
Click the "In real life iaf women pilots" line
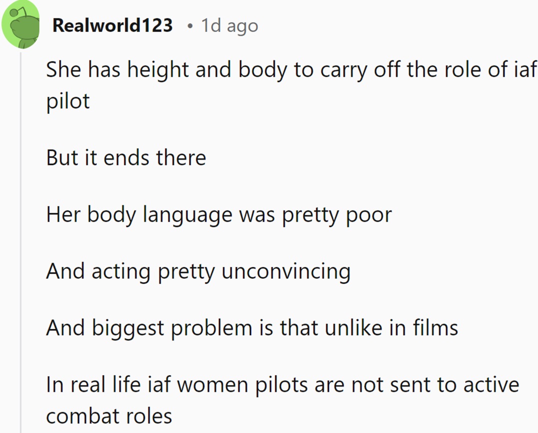click(283, 385)
